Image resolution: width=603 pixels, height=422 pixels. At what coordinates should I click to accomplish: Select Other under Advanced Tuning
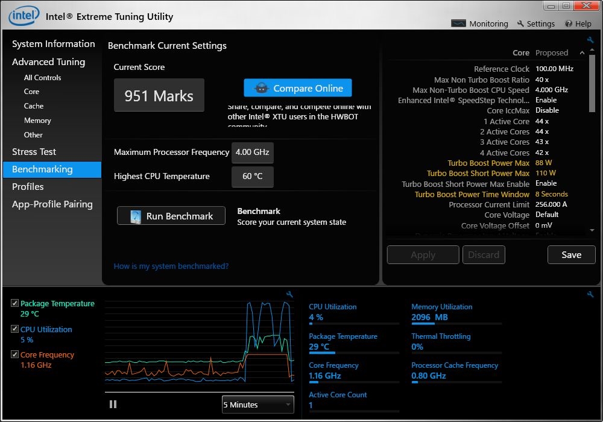pyautogui.click(x=33, y=135)
